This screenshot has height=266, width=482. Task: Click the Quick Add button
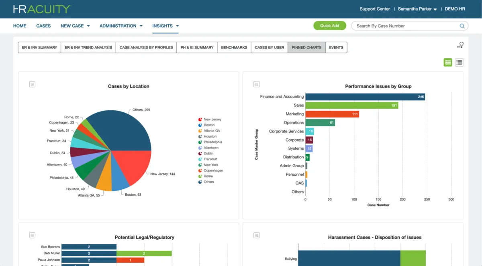[x=329, y=26]
